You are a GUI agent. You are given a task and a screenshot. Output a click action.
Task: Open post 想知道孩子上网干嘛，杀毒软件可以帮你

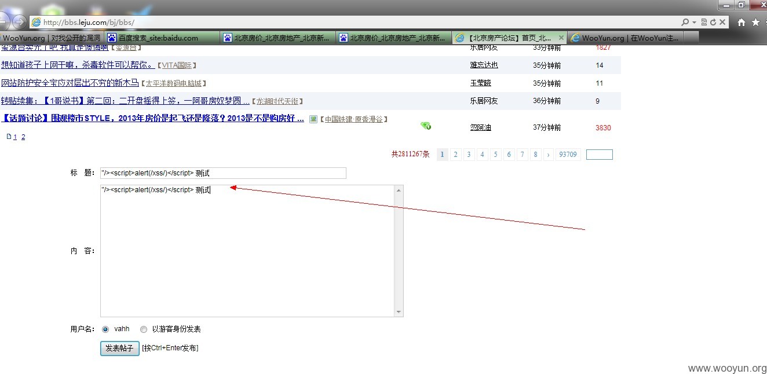pos(78,65)
